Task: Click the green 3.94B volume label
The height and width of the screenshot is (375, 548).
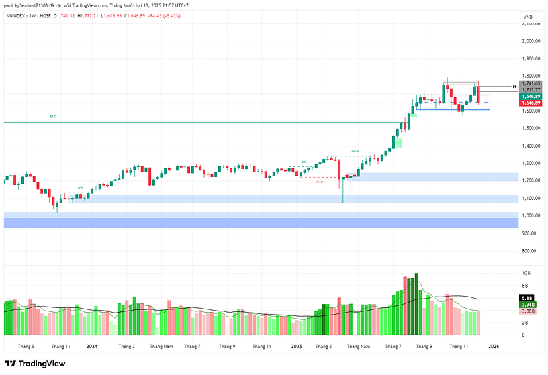Action: 527,305
